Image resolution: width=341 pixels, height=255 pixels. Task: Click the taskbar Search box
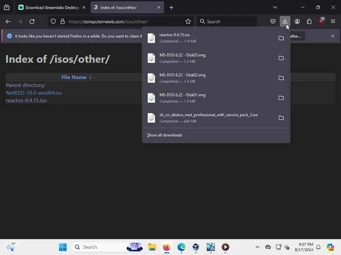click(108, 247)
